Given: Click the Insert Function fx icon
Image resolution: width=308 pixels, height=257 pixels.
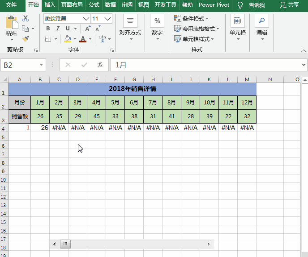Looking at the screenshot, I should (x=100, y=65).
